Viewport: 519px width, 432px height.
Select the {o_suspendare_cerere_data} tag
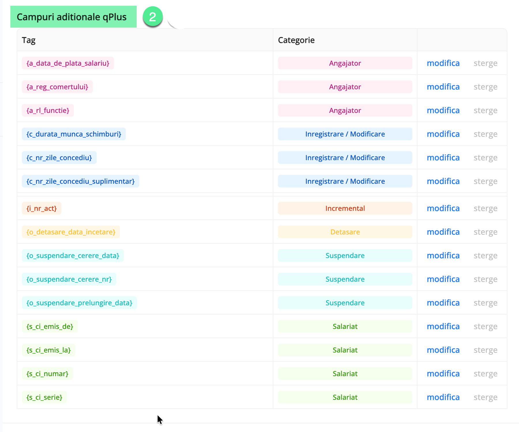73,255
